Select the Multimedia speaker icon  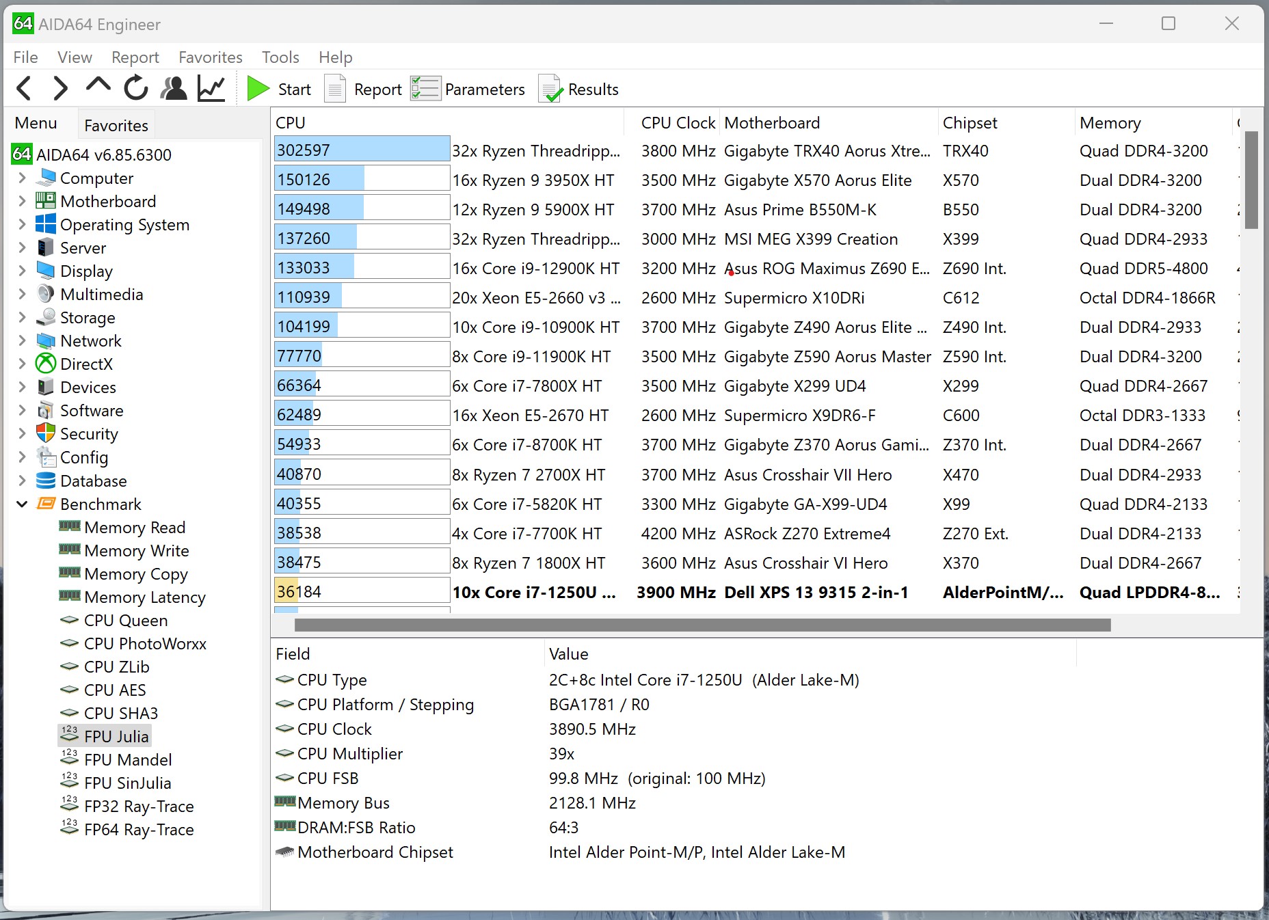(x=46, y=294)
